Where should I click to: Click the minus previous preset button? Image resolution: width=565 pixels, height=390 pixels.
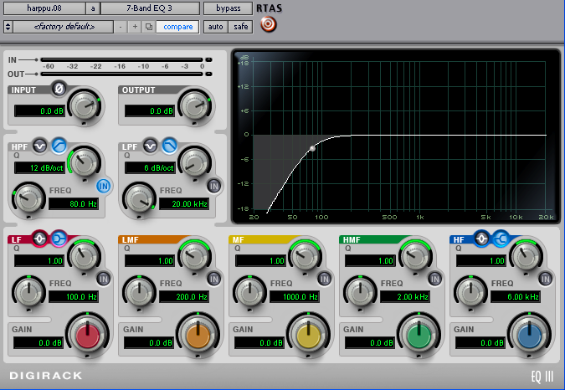point(121,27)
